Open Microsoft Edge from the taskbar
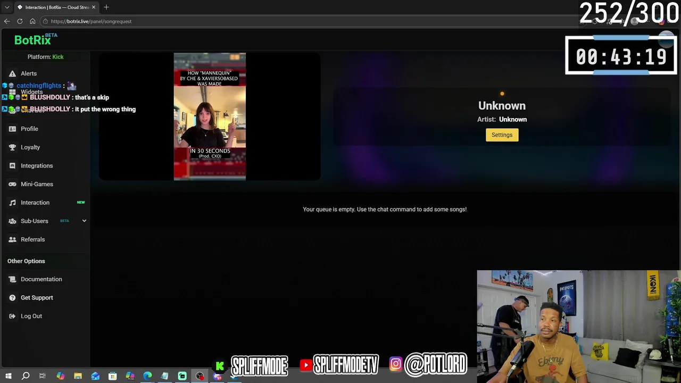Screen dimensions: 681x383 pos(147,376)
